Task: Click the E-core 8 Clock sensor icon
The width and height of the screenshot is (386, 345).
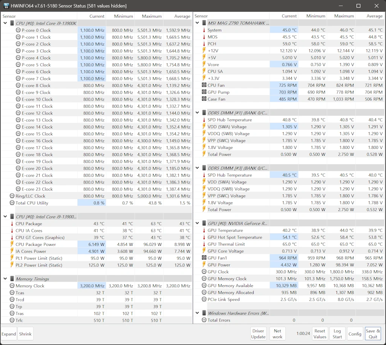Action: (18, 86)
